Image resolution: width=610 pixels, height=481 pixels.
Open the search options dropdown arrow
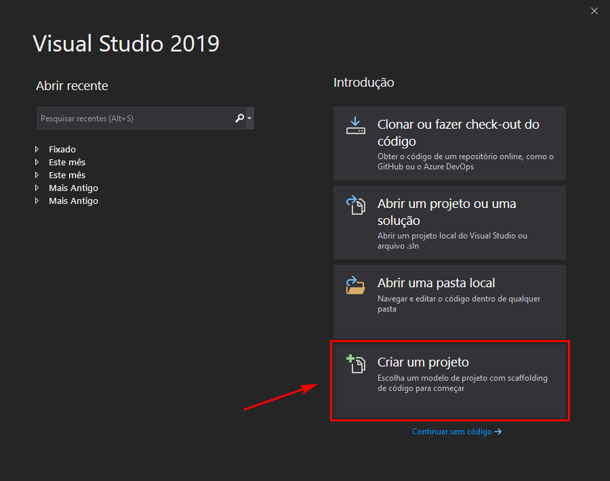[249, 119]
